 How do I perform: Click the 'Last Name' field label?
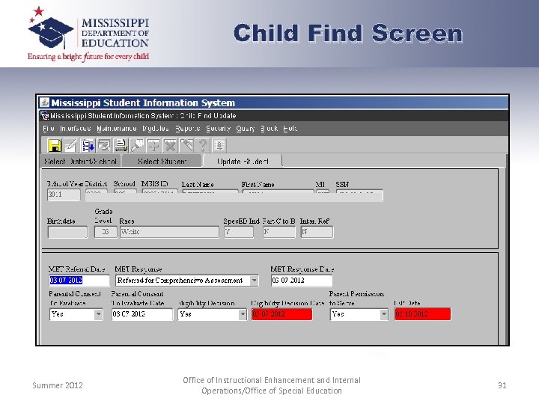click(198, 185)
